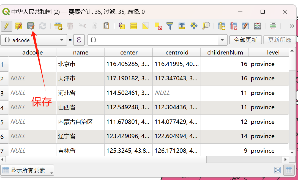Click the horizontal scrollbar right arrow
This screenshot has width=298, height=180.
click(x=285, y=159)
